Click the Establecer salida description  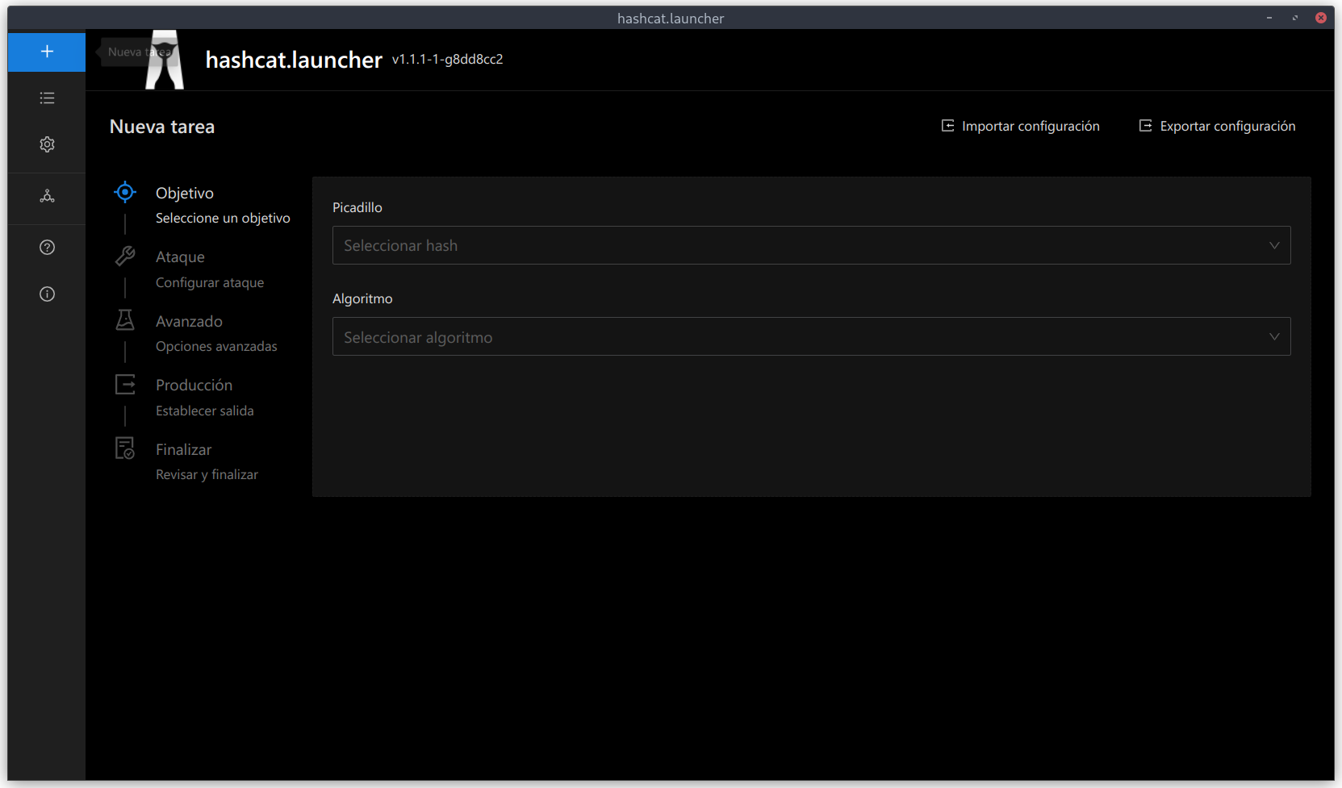205,411
